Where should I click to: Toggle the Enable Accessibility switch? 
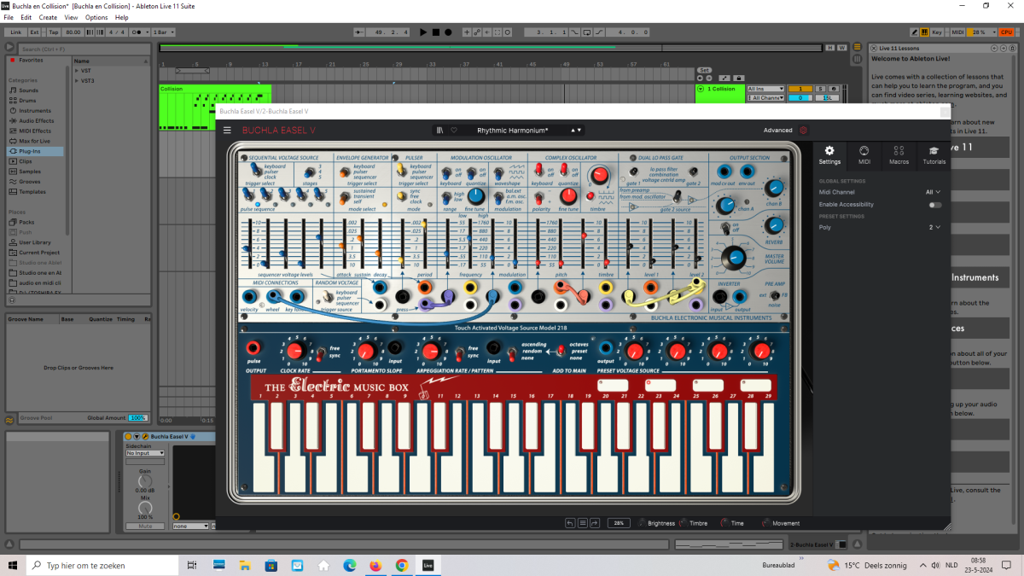[935, 205]
